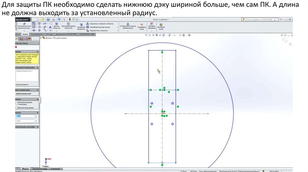Click the Open document icon
Screen dimensions: 308x172
(x=43, y=19)
